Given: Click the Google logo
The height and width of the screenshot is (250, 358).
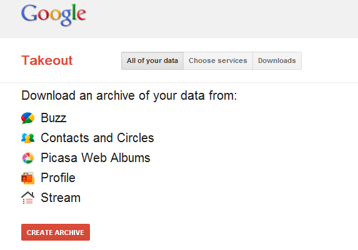Looking at the screenshot, I should tap(54, 15).
